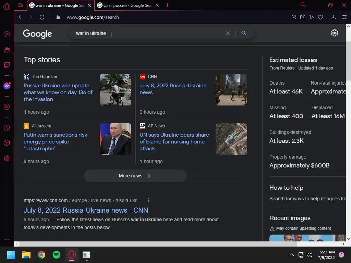The width and height of the screenshot is (351, 263).
Task: Open Messenger in Opera sidebar
Action: tap(7, 86)
